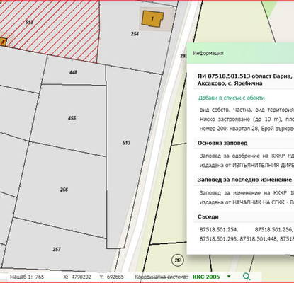Click neighbor parcel 87518.501.254 in list
294x283 pixels.
219,229
